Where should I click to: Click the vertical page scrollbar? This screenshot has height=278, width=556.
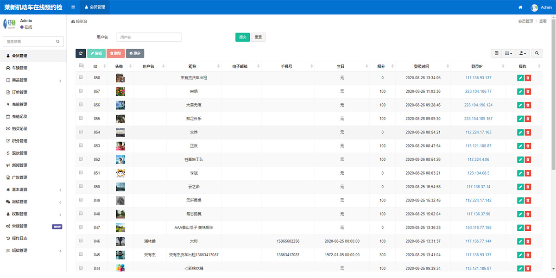pyautogui.click(x=553, y=93)
